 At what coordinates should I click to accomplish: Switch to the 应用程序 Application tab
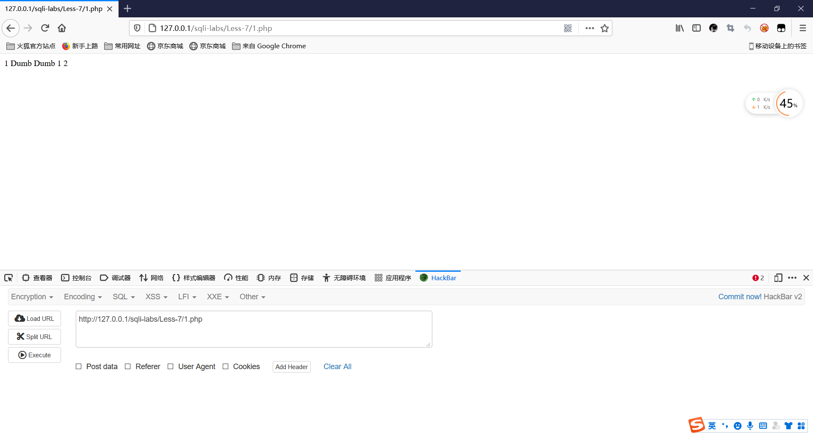tap(393, 278)
